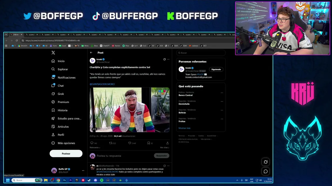Open the Remini bookmark

pyautogui.click(x=116, y=46)
